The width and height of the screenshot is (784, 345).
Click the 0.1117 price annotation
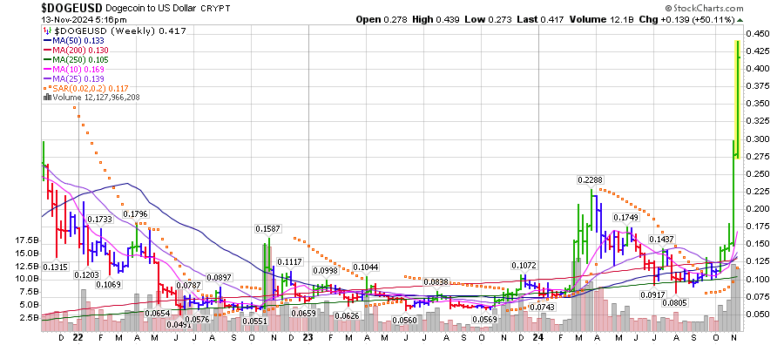290,261
